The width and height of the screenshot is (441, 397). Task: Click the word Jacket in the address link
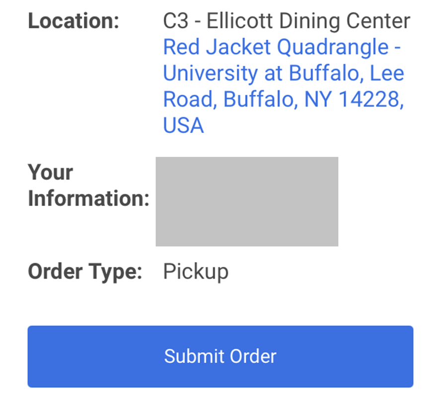238,47
